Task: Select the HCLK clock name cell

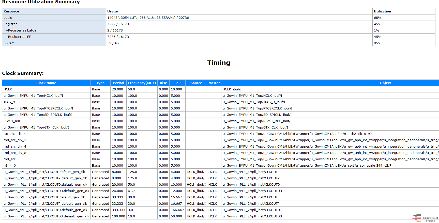Action: pos(46,89)
